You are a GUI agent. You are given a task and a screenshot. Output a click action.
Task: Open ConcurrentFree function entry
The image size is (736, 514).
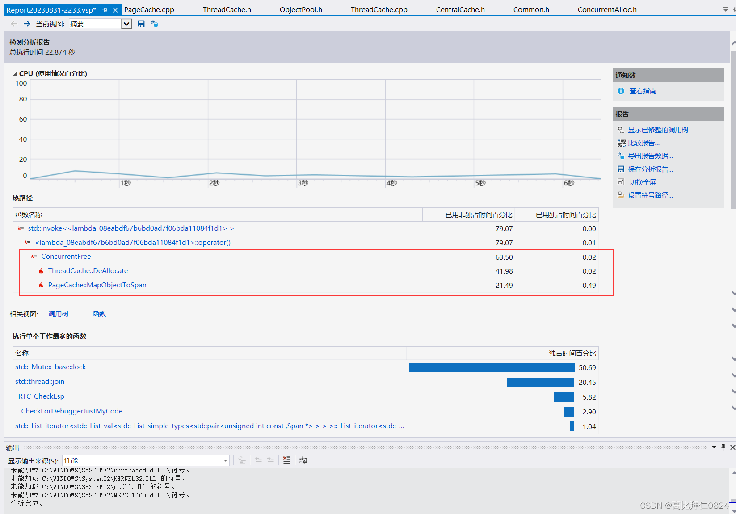click(66, 257)
